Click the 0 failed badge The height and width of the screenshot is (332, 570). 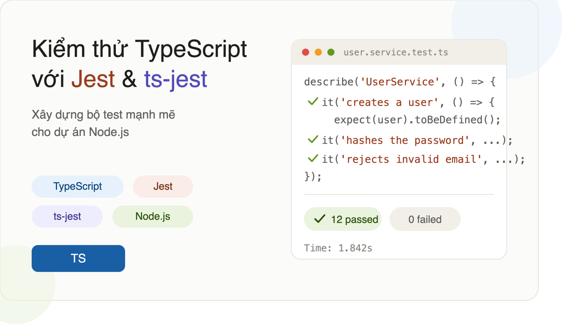tap(425, 219)
